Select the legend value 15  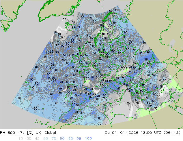(20, 138)
